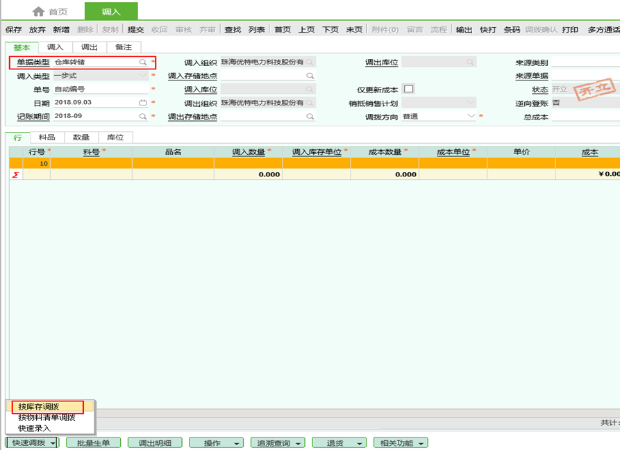The height and width of the screenshot is (450, 620).
Task: Choose 快速录入 from popup menu
Action: 35,428
